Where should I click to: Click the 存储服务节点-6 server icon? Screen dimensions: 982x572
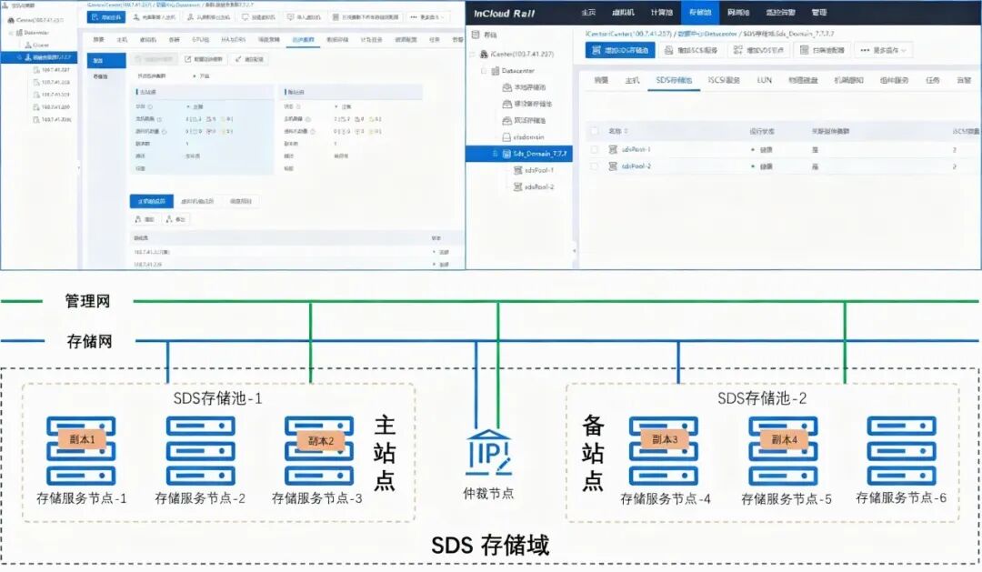(901, 450)
